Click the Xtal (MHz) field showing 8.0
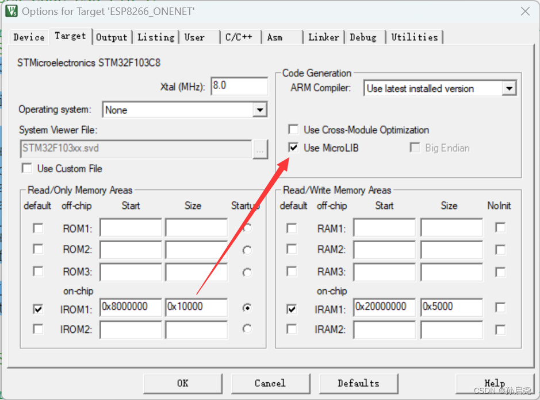The image size is (540, 400). 239,86
